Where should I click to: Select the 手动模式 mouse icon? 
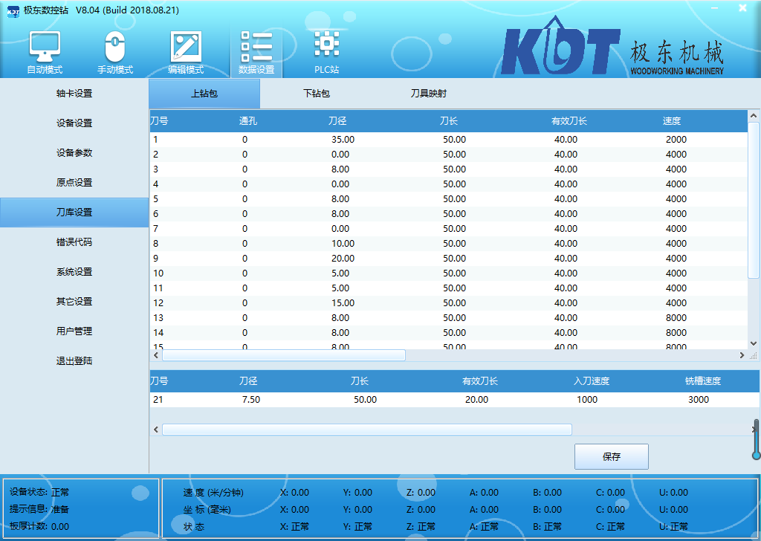114,47
